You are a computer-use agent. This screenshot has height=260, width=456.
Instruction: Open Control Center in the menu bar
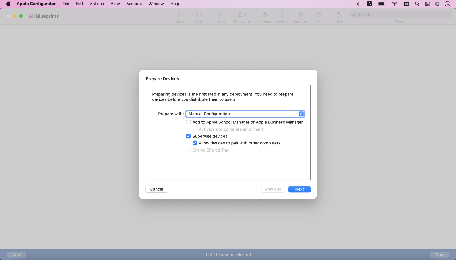tap(427, 4)
